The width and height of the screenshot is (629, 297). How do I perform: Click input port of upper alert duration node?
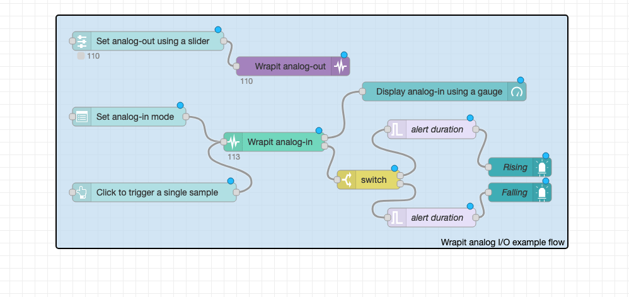(x=388, y=129)
